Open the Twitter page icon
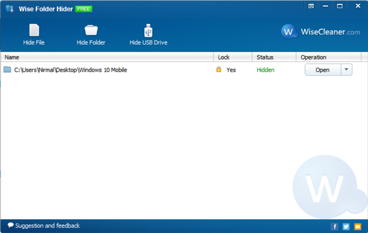Image resolution: width=368 pixels, height=233 pixels. click(x=346, y=227)
